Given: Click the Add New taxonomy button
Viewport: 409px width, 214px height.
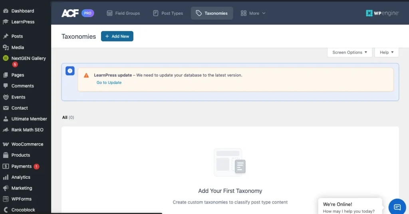Looking at the screenshot, I should pos(117,36).
